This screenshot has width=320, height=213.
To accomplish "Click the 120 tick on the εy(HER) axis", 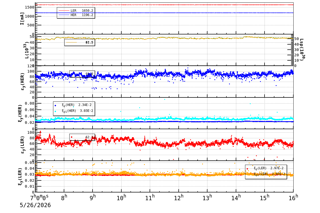I will tap(31, 66).
